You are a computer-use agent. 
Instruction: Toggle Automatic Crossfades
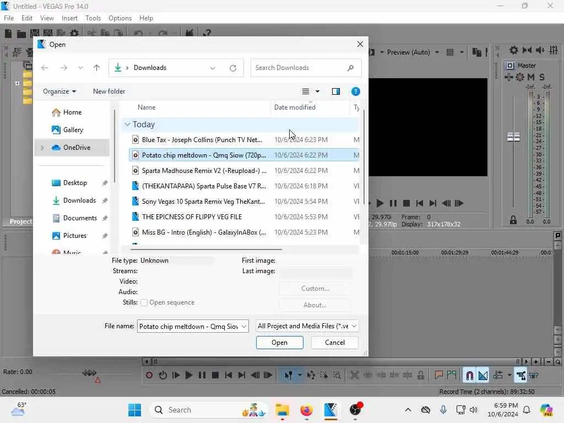tap(483, 376)
